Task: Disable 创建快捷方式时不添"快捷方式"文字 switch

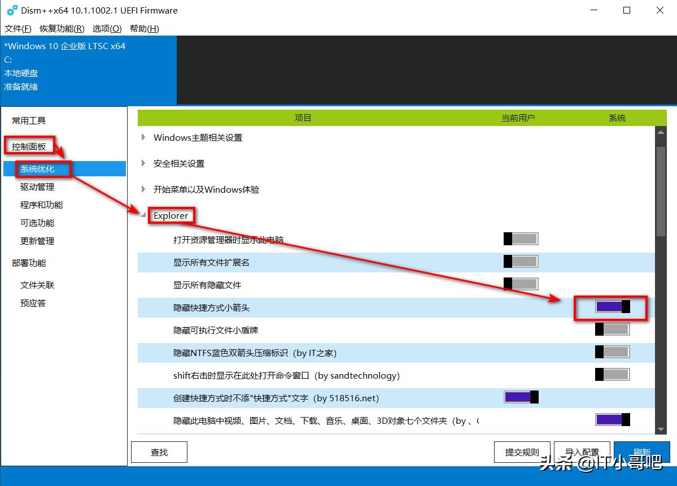Action: tap(521, 397)
